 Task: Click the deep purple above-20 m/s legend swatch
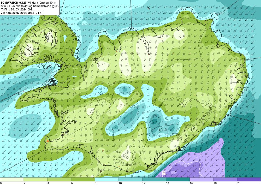(249, 180)
